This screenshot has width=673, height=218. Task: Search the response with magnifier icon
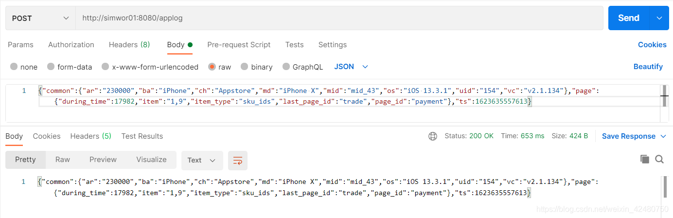(x=659, y=159)
